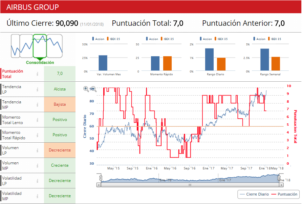Click the Creciente value for Volumen MP
Image resolution: width=302 pixels, height=204 pixels.
[x=60, y=165]
